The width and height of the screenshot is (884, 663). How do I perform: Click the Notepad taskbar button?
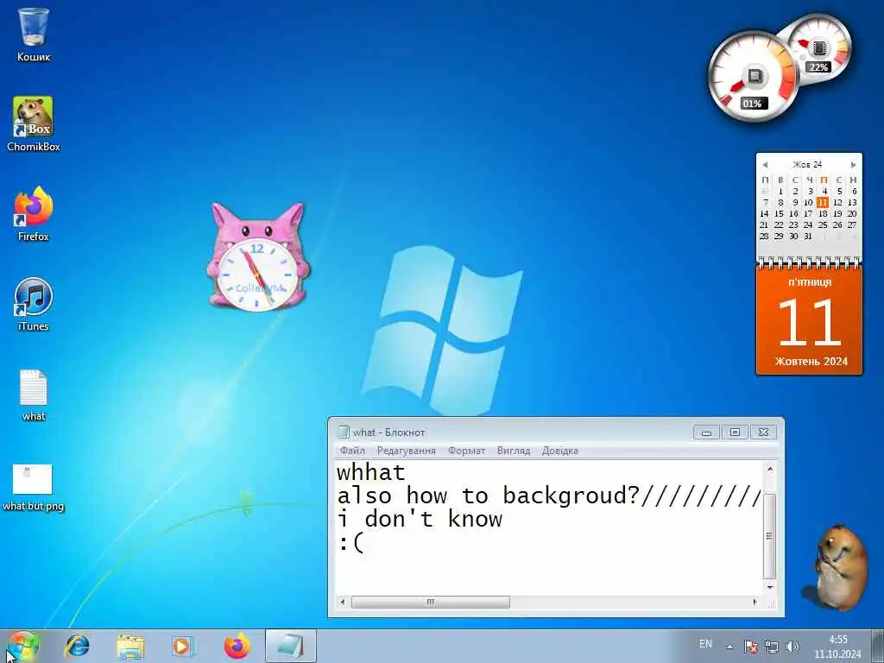[x=290, y=646]
